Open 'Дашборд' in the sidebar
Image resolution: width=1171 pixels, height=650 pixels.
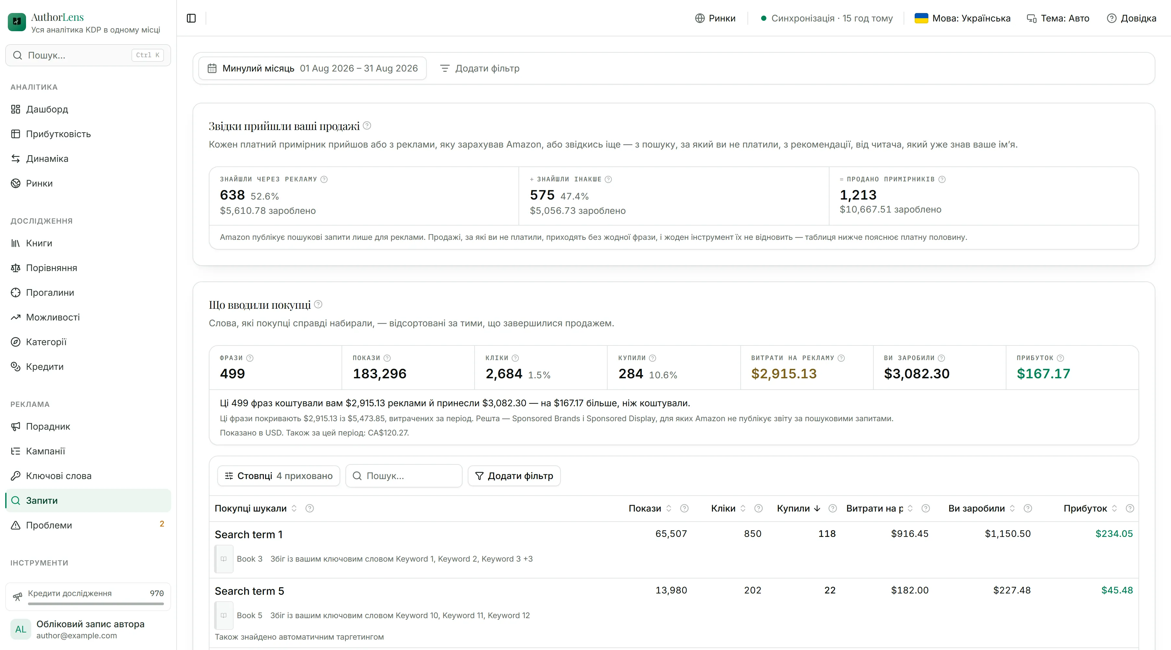pyautogui.click(x=88, y=109)
